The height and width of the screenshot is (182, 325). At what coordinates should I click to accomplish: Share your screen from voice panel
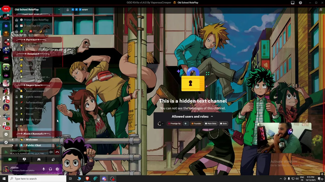(24, 160)
